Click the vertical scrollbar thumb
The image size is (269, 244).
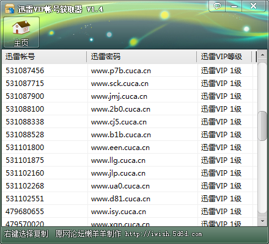[262, 126]
